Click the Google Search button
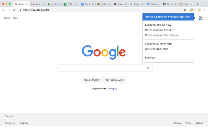This screenshot has width=208, height=130. [x=92, y=80]
